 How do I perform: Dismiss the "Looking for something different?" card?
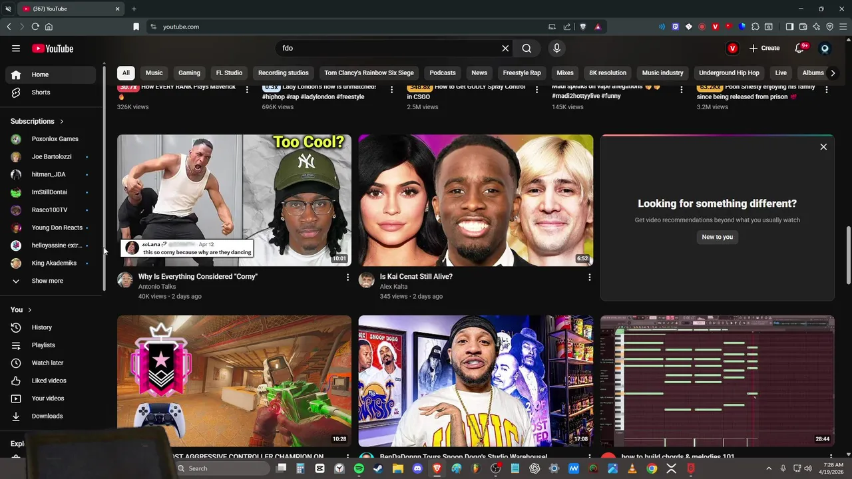click(823, 146)
